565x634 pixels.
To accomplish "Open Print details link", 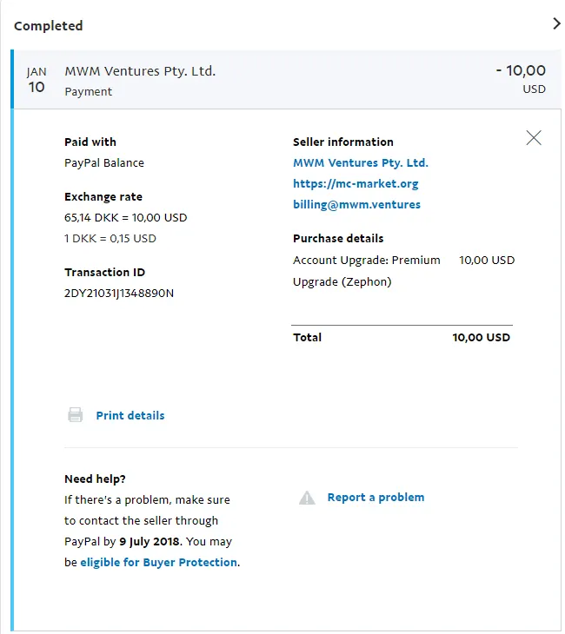I will pos(130,416).
